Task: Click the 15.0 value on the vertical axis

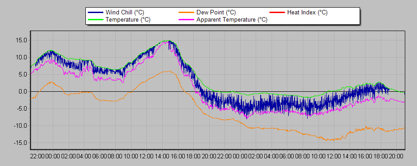Action: click(x=21, y=40)
